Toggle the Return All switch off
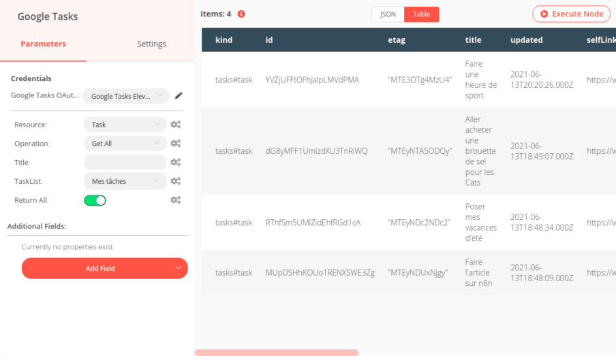Viewport: 616px width, 356px height. [95, 200]
